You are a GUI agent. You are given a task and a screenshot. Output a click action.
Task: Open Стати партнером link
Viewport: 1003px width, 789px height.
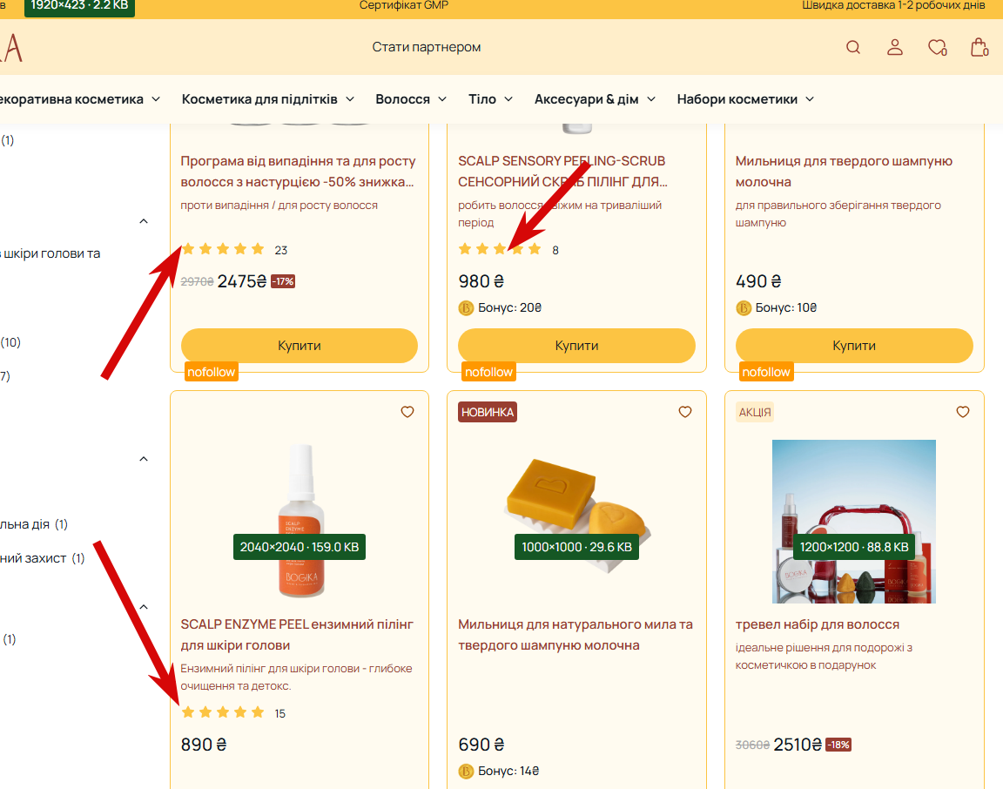[x=427, y=47]
